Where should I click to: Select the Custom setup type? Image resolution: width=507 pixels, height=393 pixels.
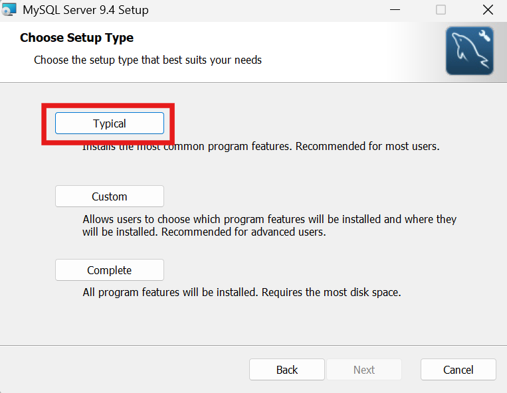[110, 196]
